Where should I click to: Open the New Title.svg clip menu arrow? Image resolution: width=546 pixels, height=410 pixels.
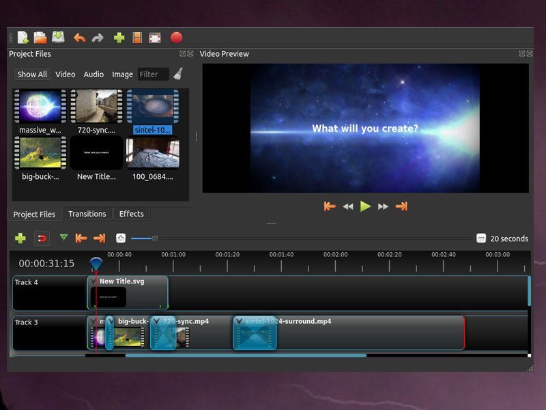click(94, 281)
